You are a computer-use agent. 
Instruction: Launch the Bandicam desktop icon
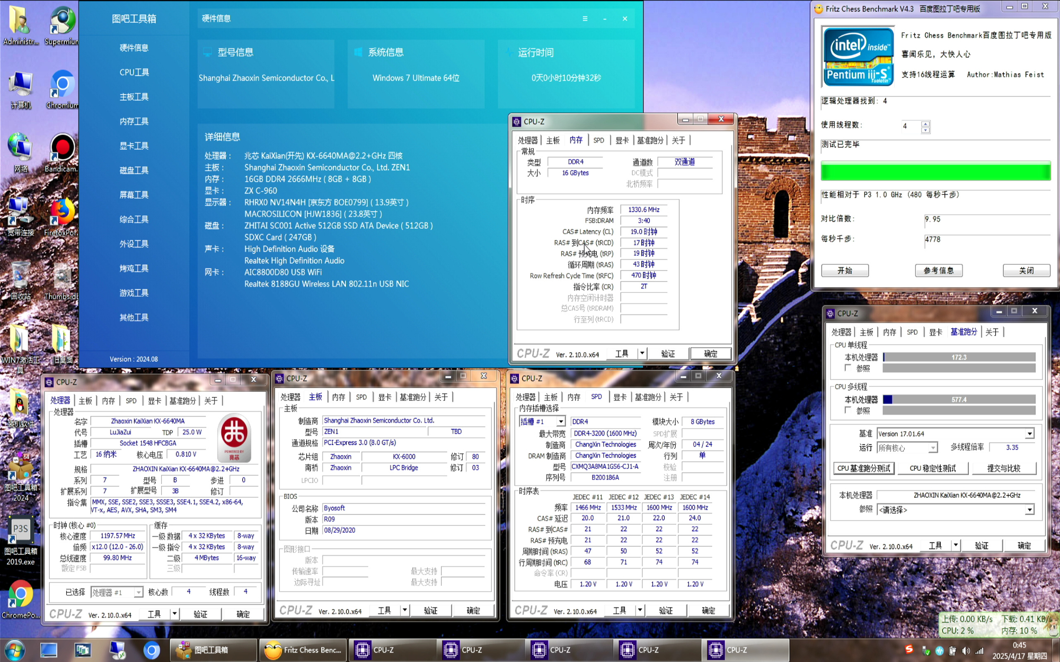pyautogui.click(x=61, y=154)
